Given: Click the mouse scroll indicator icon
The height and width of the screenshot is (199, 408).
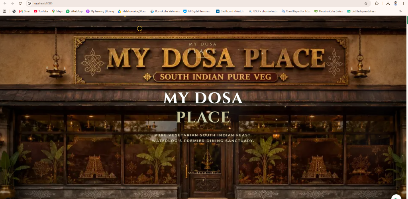Looking at the screenshot, I should pyautogui.click(x=204, y=181).
